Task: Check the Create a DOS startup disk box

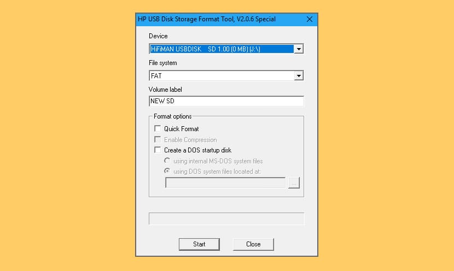Action: tap(158, 150)
